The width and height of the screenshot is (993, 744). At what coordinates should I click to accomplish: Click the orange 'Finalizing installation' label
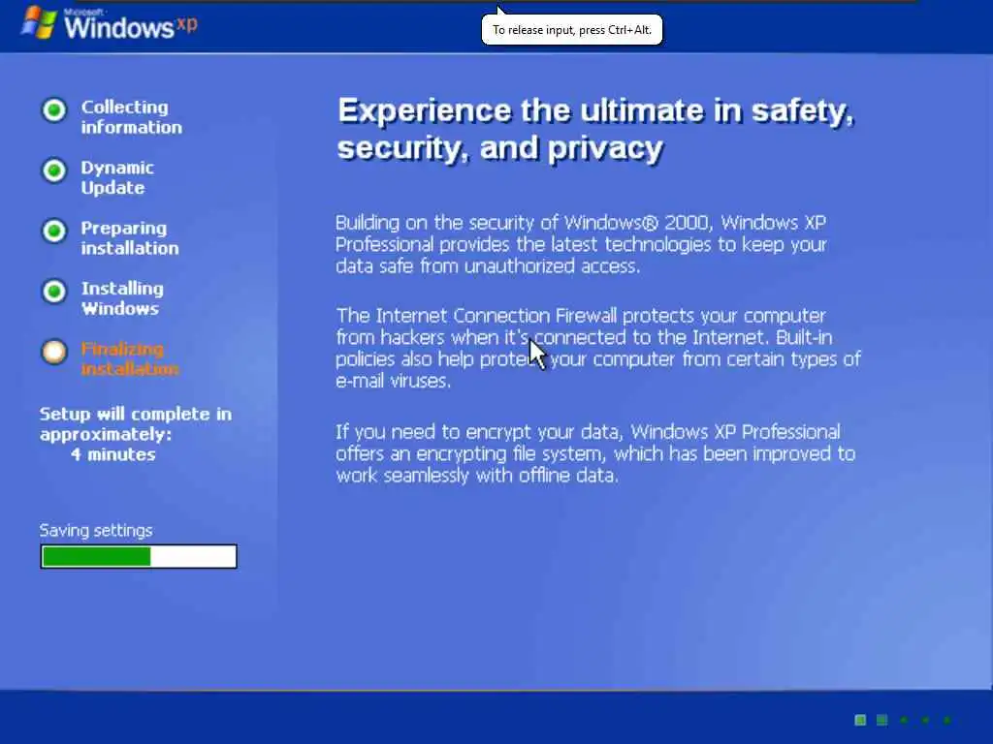click(x=130, y=358)
